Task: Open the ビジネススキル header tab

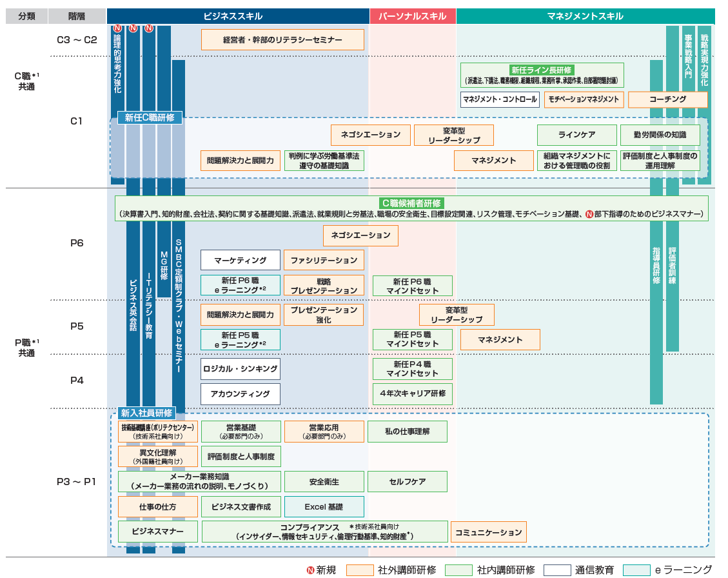Action: click(238, 16)
